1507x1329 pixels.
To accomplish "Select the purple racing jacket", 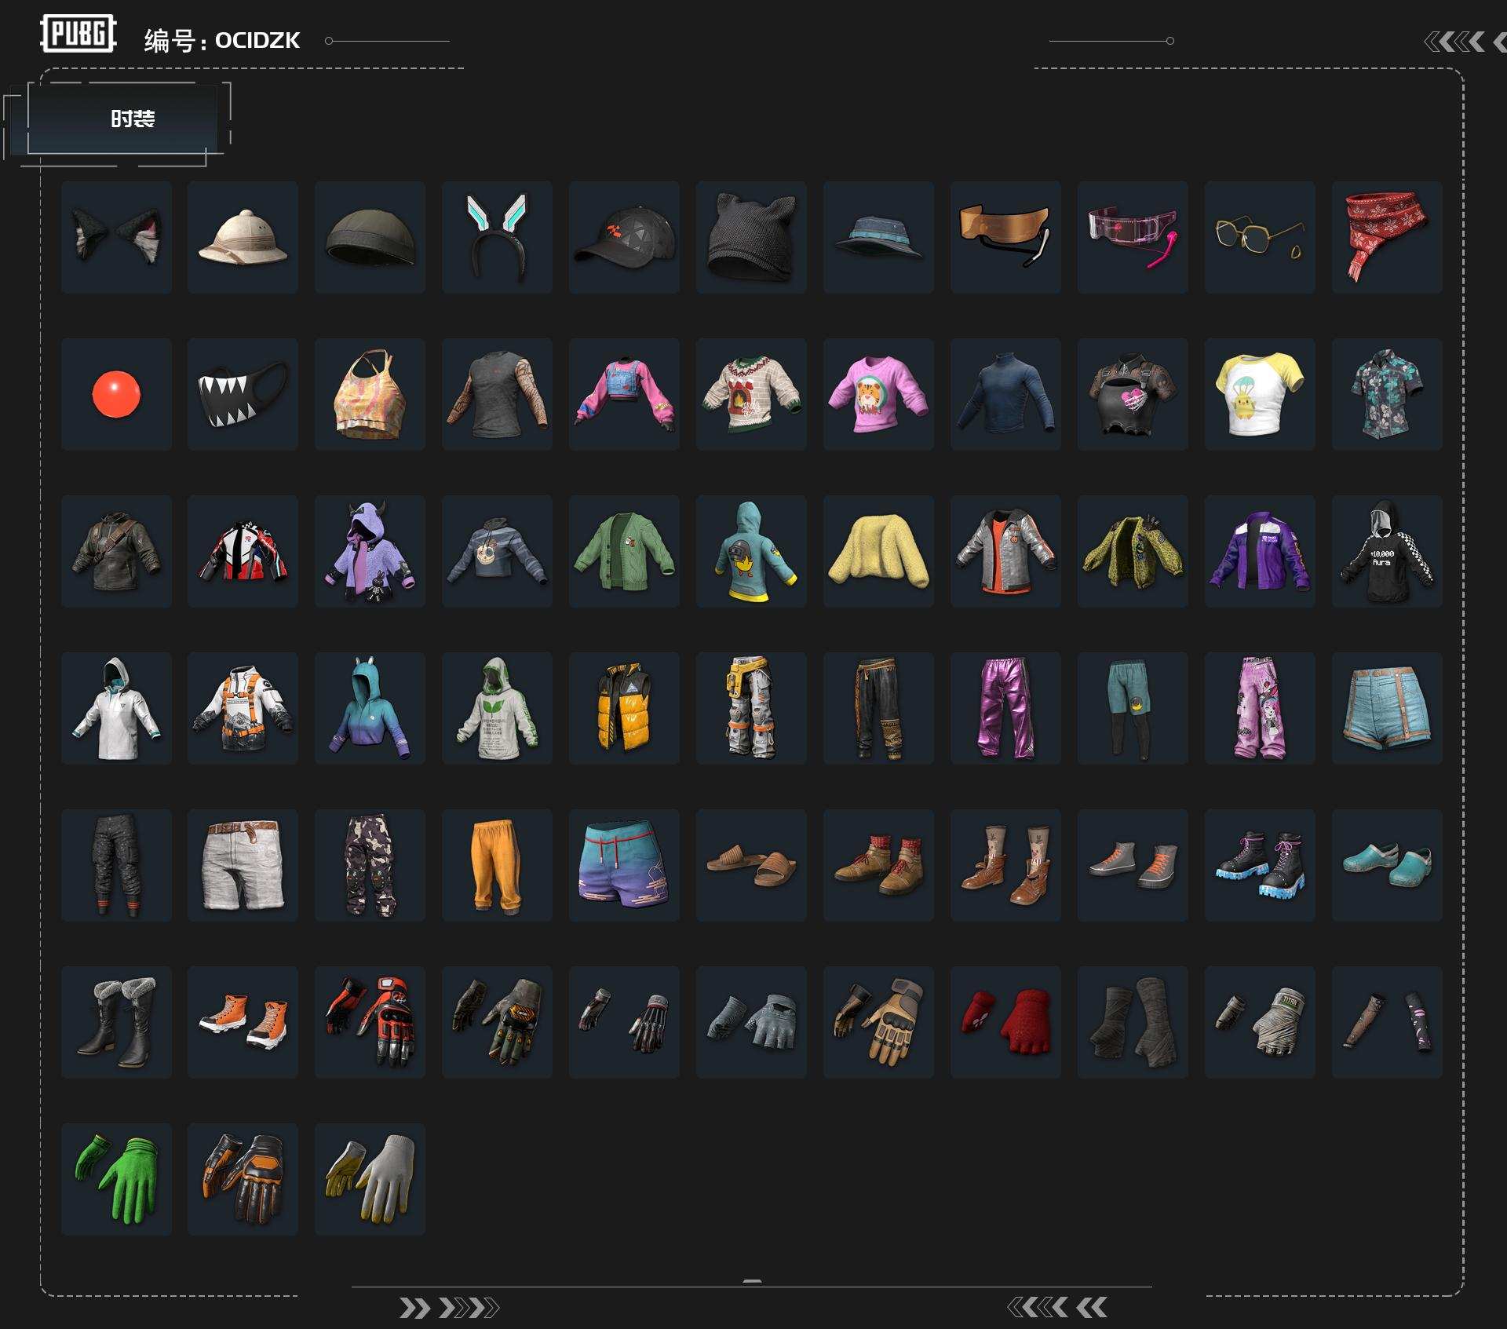I will [x=1261, y=551].
